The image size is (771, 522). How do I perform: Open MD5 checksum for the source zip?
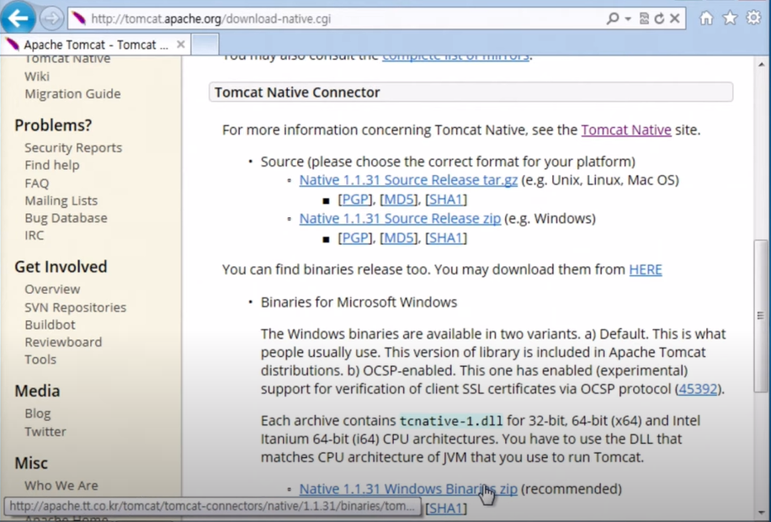click(x=399, y=238)
